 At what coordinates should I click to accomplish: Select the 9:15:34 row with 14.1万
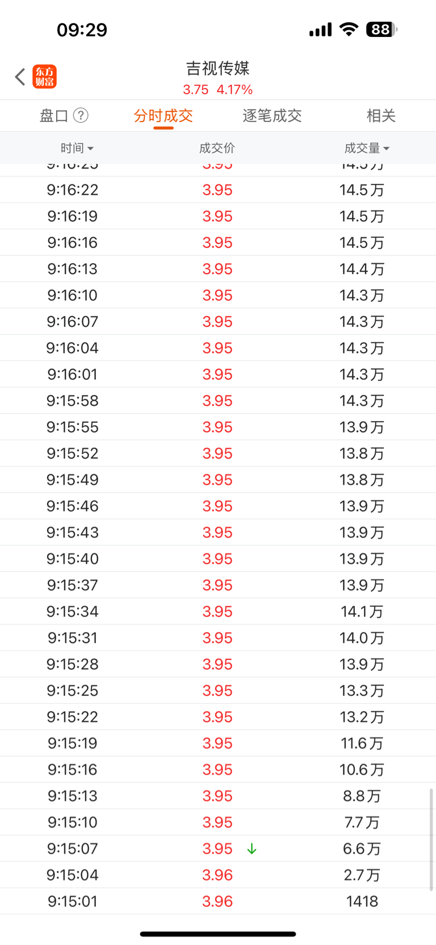point(218,611)
